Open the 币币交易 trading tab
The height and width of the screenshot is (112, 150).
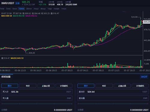pos(6,77)
